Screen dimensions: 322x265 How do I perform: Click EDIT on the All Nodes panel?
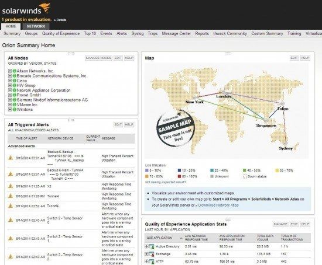(x=118, y=58)
